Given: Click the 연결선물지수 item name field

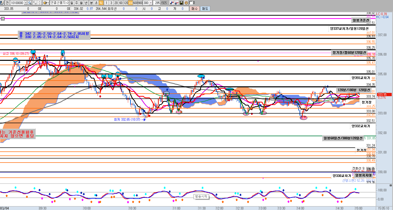Looking at the screenshot, I should 59,3.
